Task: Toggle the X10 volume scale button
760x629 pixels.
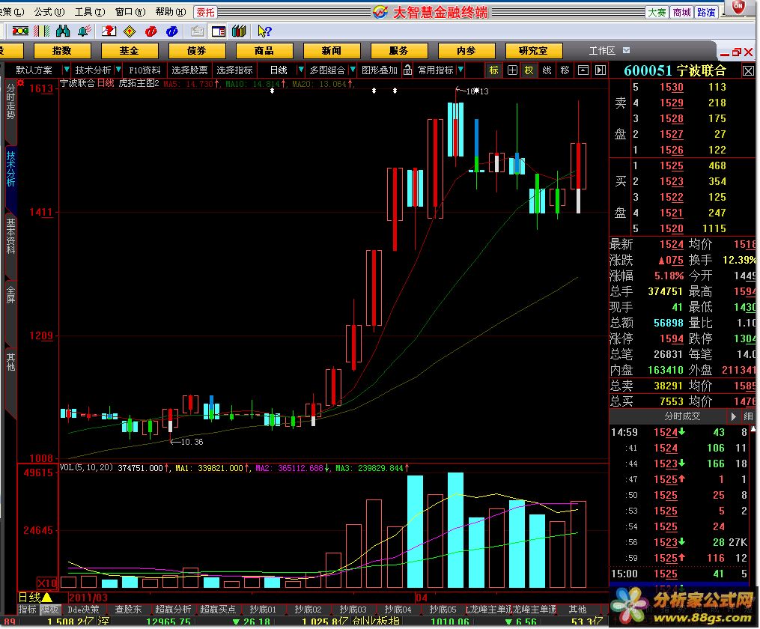Action: pos(47,583)
